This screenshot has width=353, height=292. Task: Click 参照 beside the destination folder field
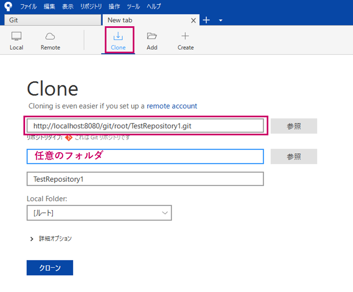click(293, 156)
